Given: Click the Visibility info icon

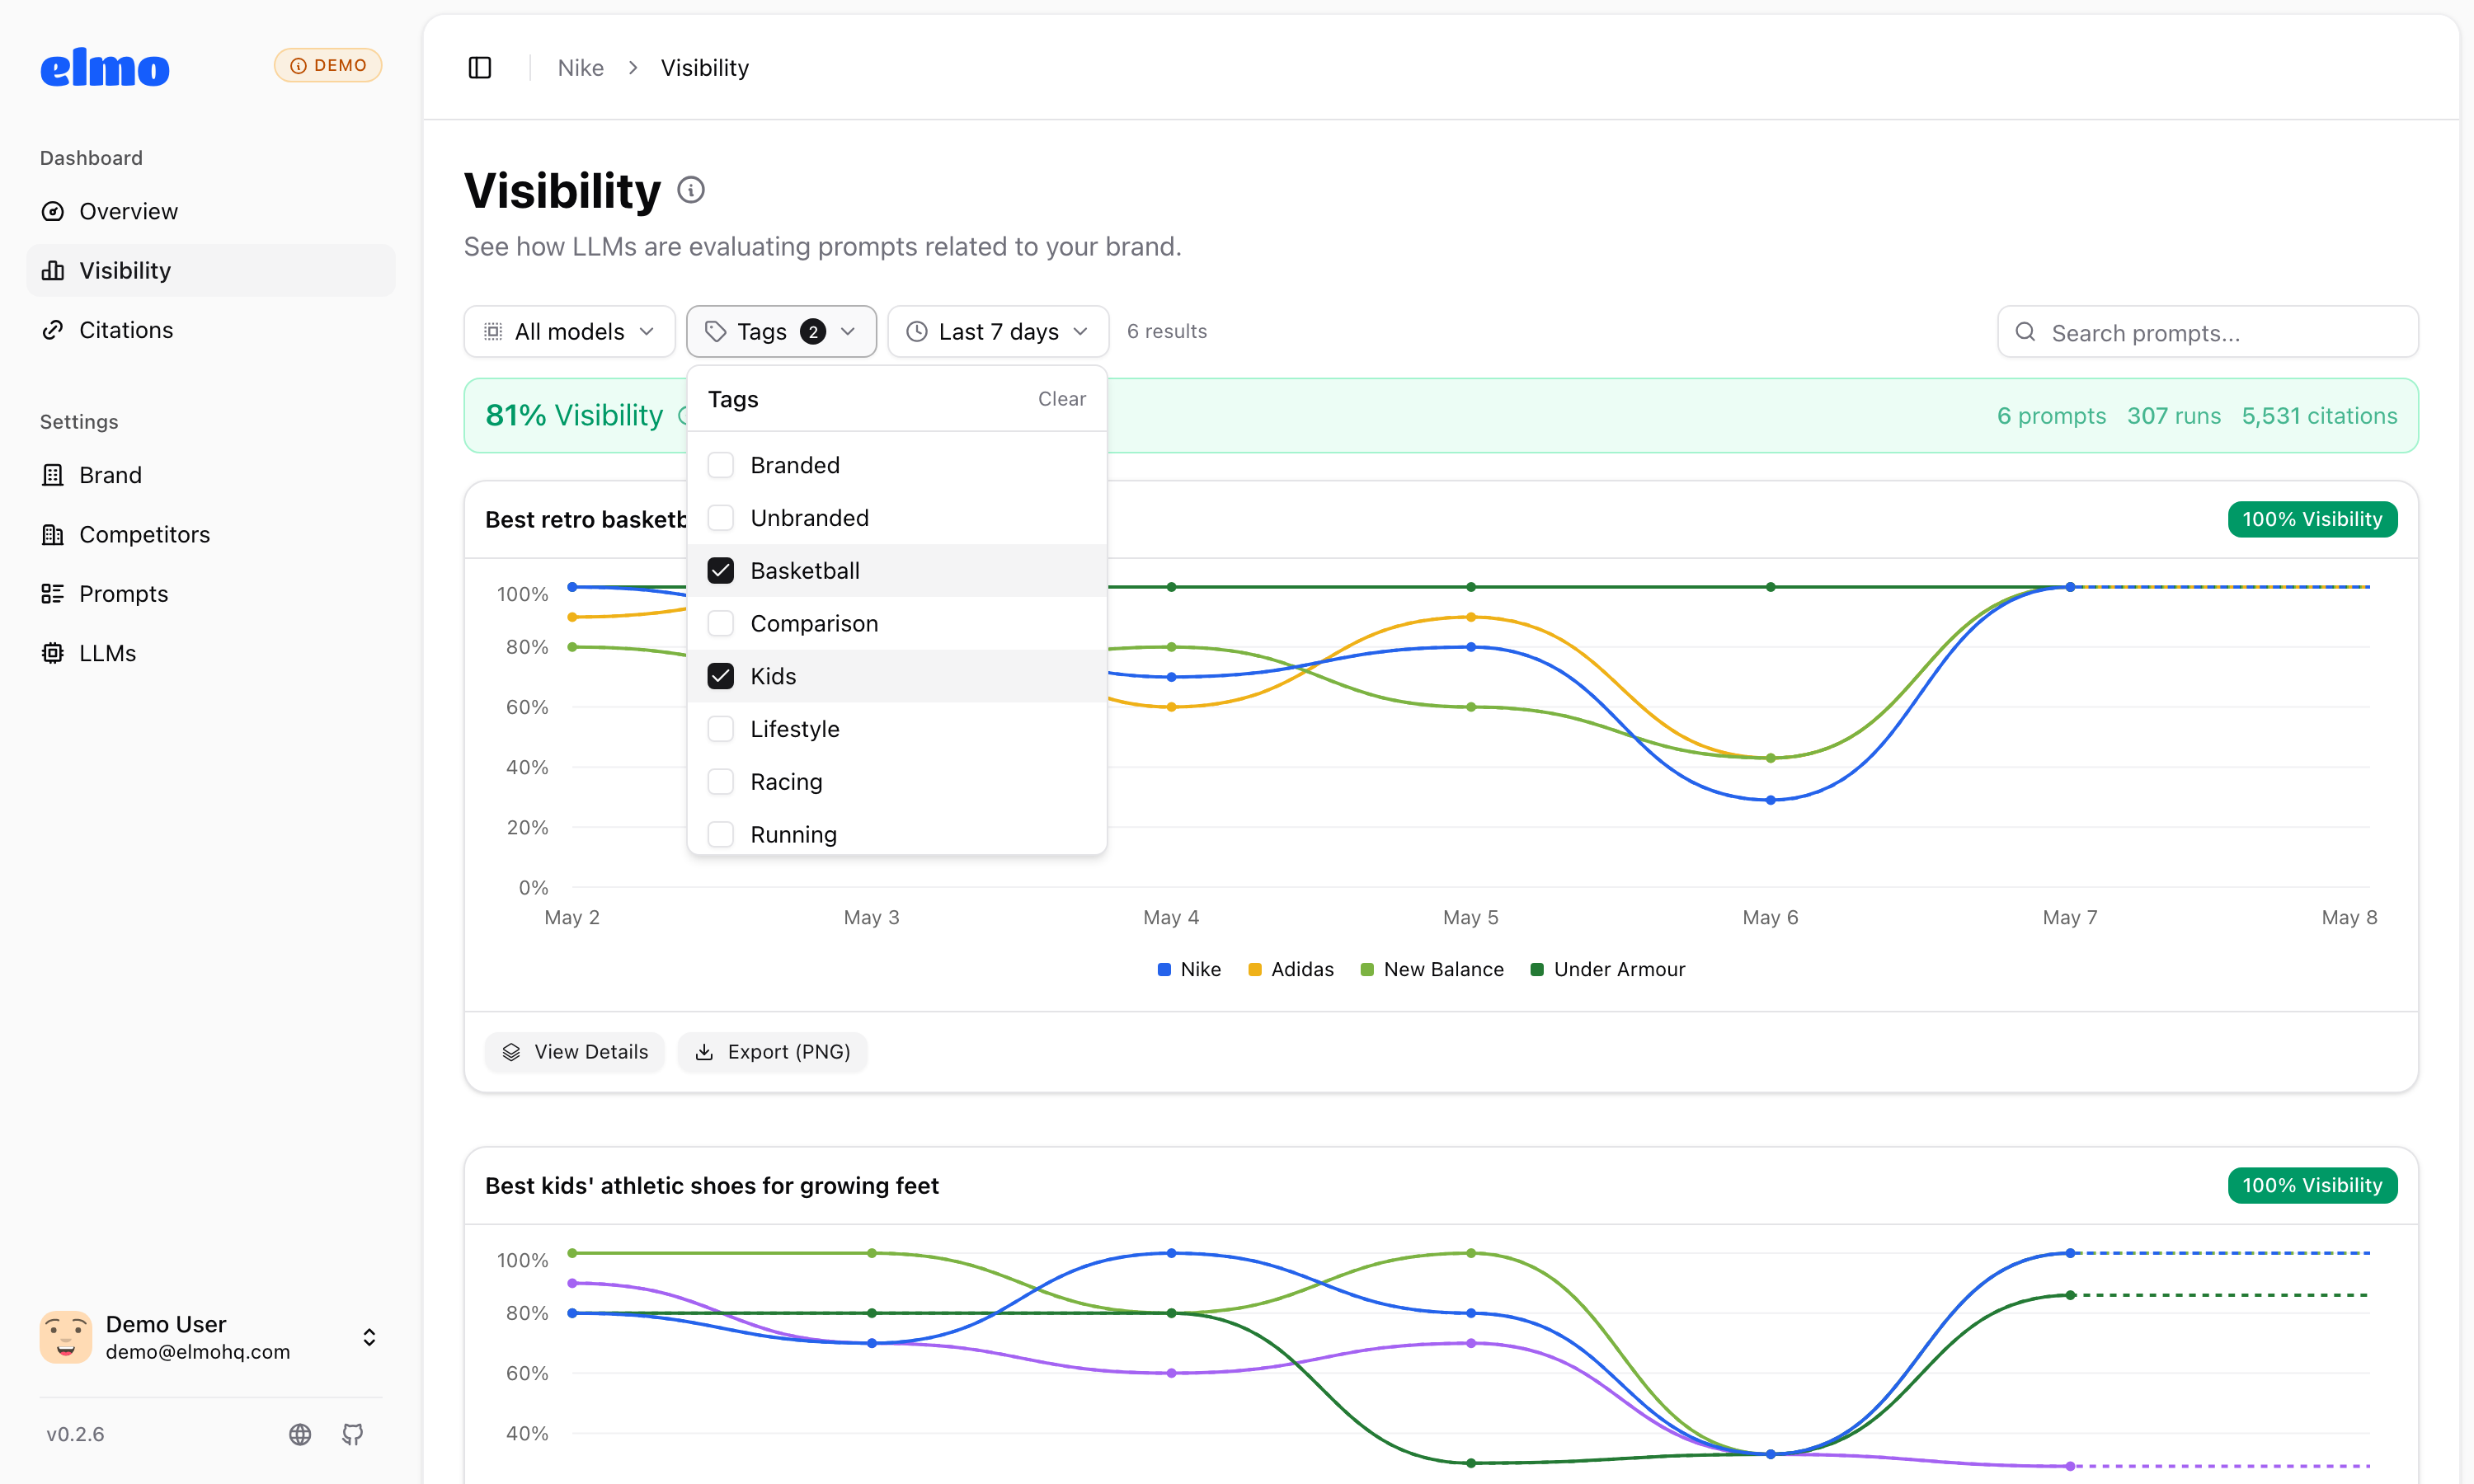Looking at the screenshot, I should (691, 190).
